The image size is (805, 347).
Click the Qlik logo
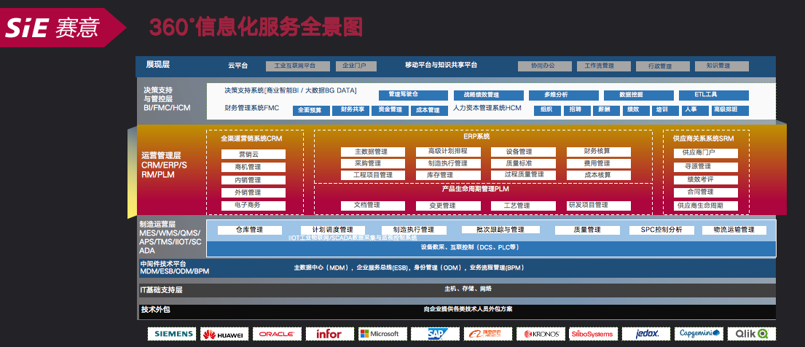click(x=750, y=334)
